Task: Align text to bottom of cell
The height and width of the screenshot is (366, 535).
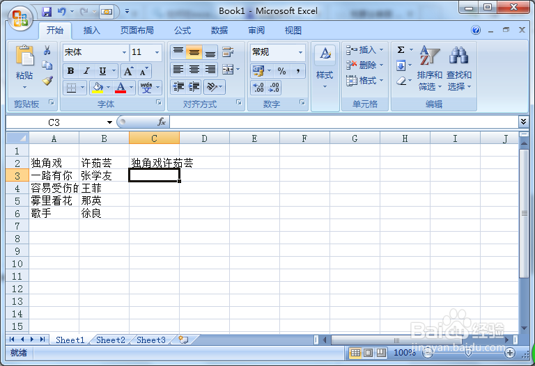Action: point(210,51)
